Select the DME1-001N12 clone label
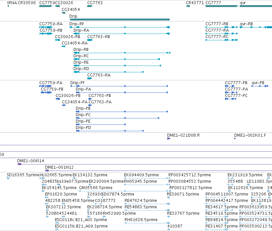Image resolution: width=272 pixels, height=231 pixels. pos(59,167)
